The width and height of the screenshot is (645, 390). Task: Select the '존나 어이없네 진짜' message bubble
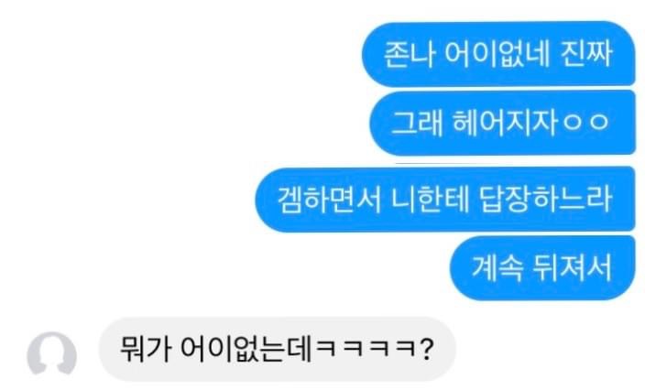tap(498, 54)
